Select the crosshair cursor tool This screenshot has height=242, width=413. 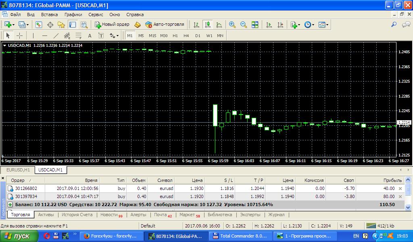pos(19,35)
